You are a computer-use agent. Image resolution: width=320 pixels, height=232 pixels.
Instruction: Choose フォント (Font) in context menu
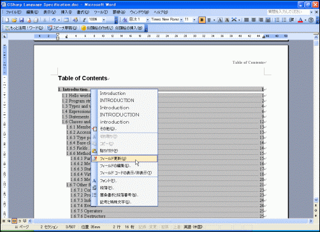(x=124, y=181)
